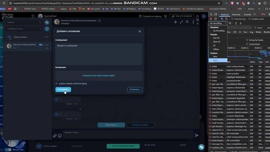Filter requests by Font type
270x152 pixels.
[x=245, y=32]
